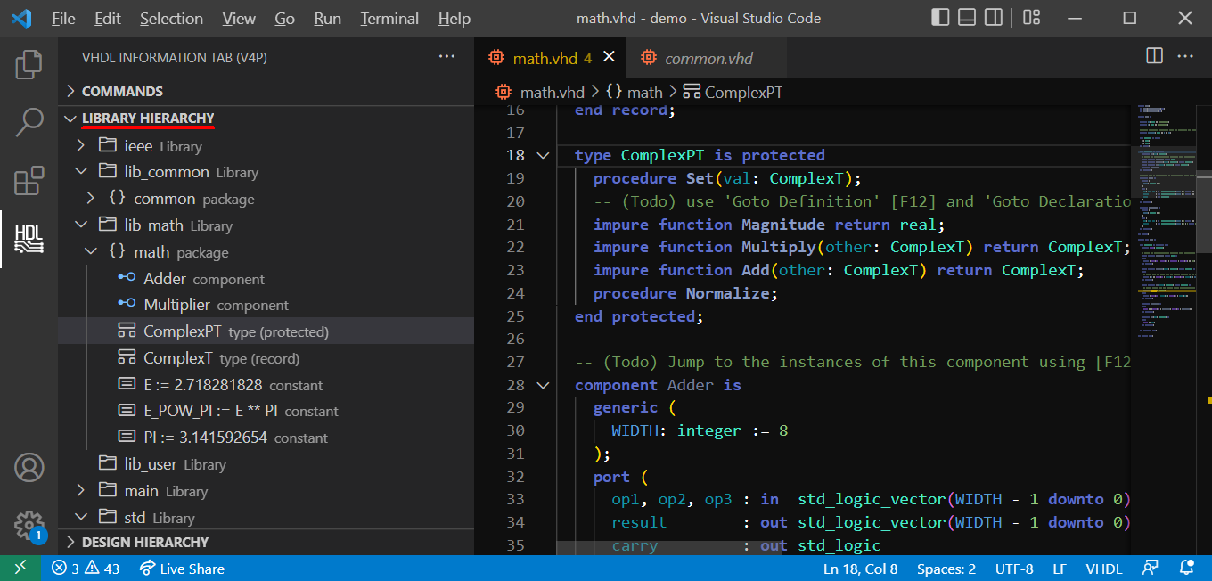Click the Remote window indicator in status bar
This screenshot has height=581, width=1212.
pos(20,569)
